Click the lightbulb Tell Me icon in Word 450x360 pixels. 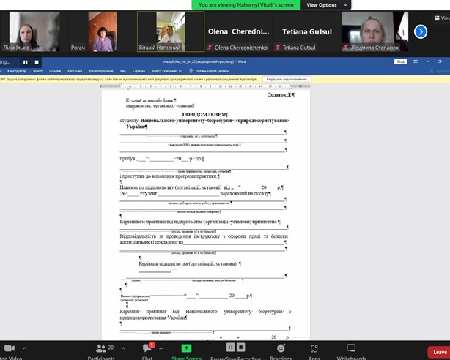191,71
